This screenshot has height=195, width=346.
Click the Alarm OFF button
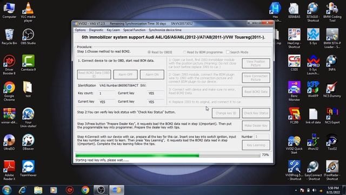(x=125, y=75)
